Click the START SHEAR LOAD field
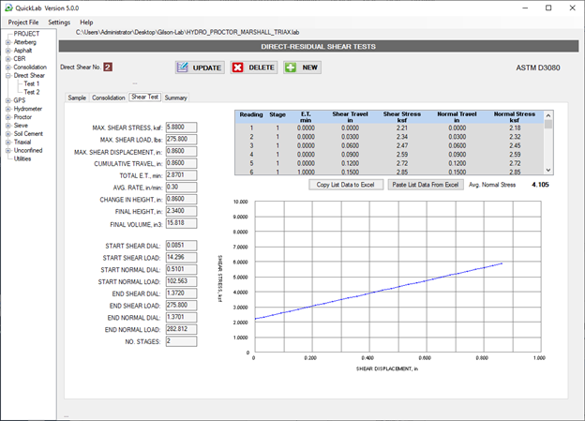This screenshot has height=421, width=585. pos(181,257)
